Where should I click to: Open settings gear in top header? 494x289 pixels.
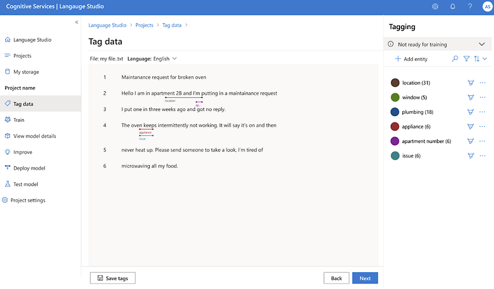point(435,7)
